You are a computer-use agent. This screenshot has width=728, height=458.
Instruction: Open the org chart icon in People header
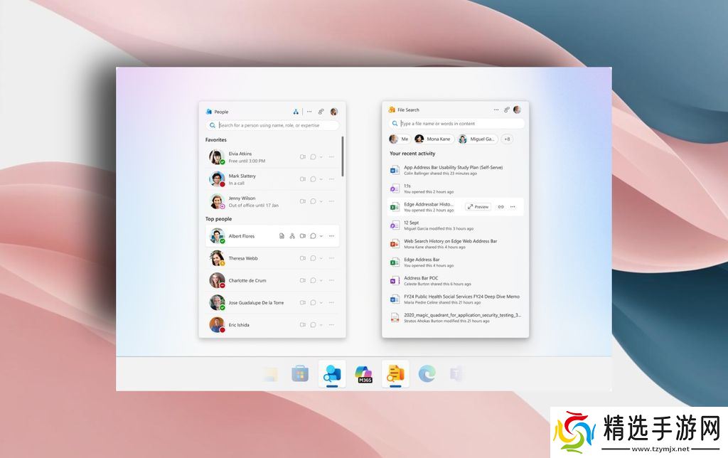[x=296, y=112]
